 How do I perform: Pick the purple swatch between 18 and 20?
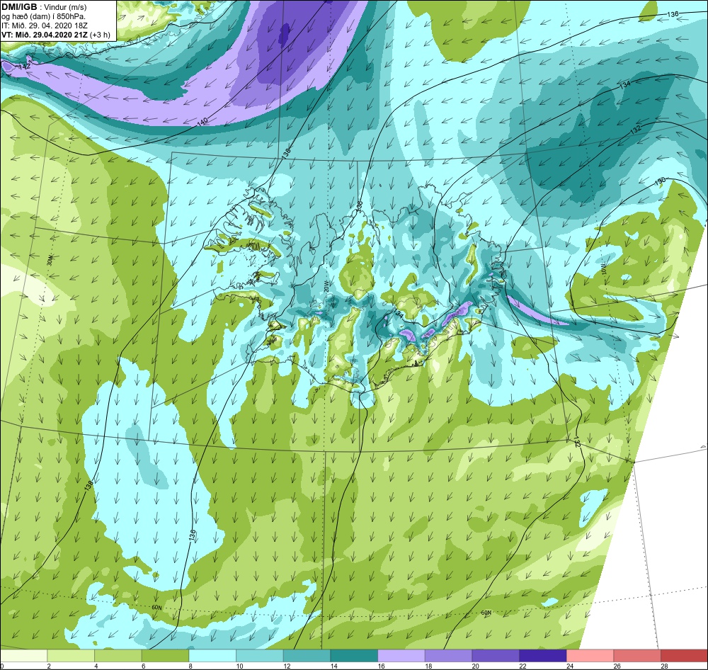tap(448, 655)
